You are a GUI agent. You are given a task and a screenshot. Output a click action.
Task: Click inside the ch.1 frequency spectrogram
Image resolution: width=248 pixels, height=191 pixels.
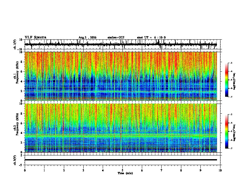click(x=121, y=76)
